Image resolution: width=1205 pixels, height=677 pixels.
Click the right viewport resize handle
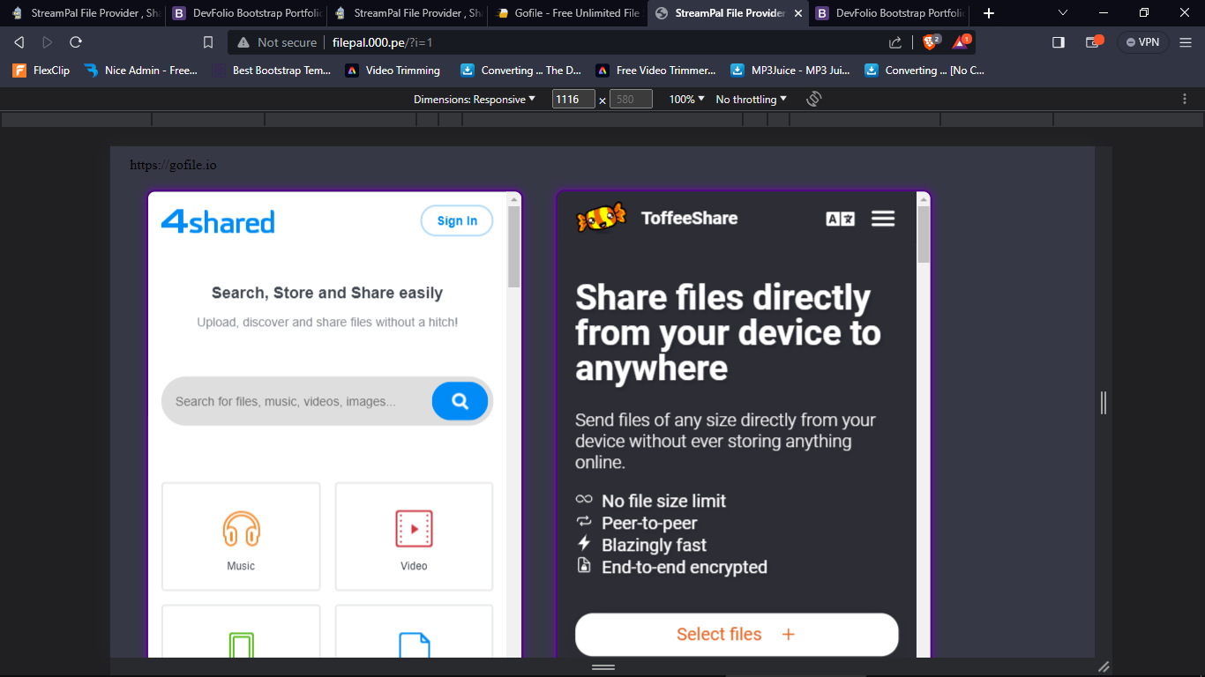(1104, 403)
